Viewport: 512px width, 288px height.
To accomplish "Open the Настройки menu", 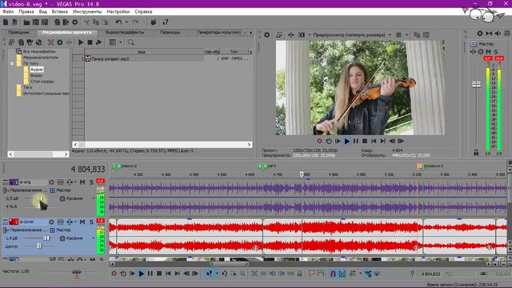I will coord(118,11).
